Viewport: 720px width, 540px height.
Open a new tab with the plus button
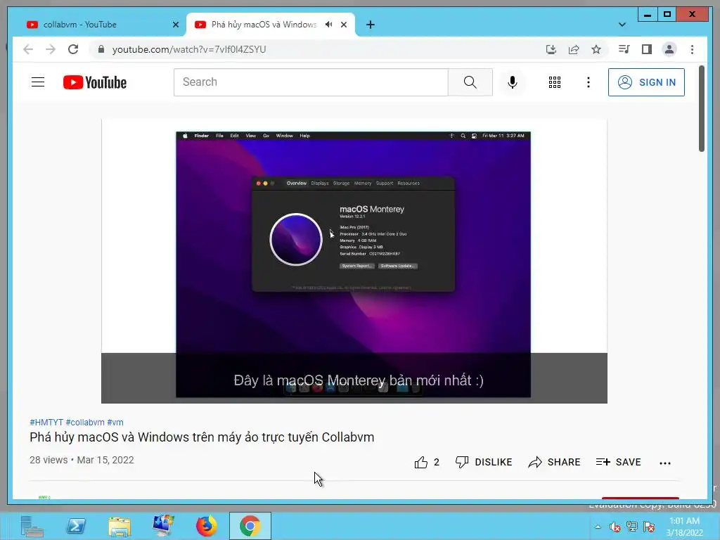371,25
